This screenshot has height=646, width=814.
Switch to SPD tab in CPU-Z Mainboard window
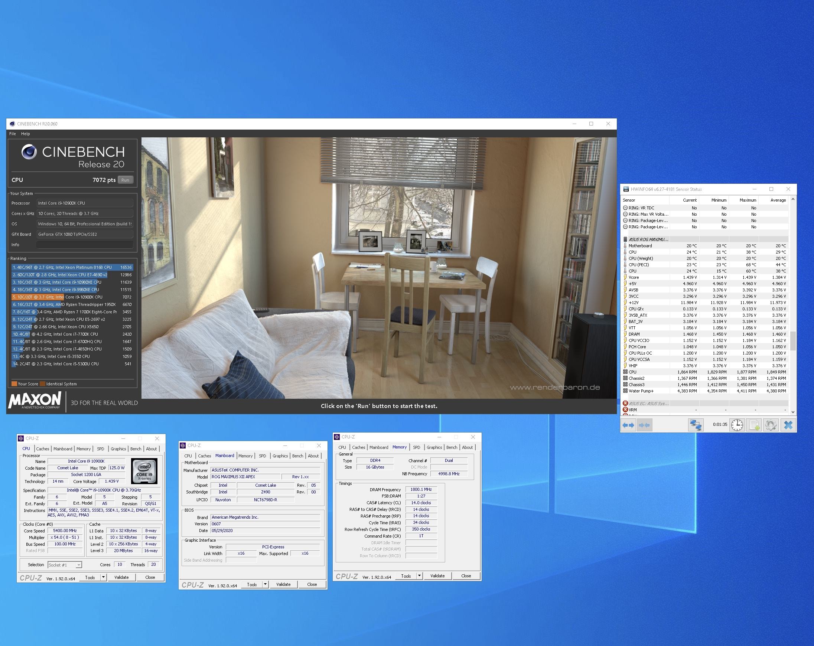point(263,456)
